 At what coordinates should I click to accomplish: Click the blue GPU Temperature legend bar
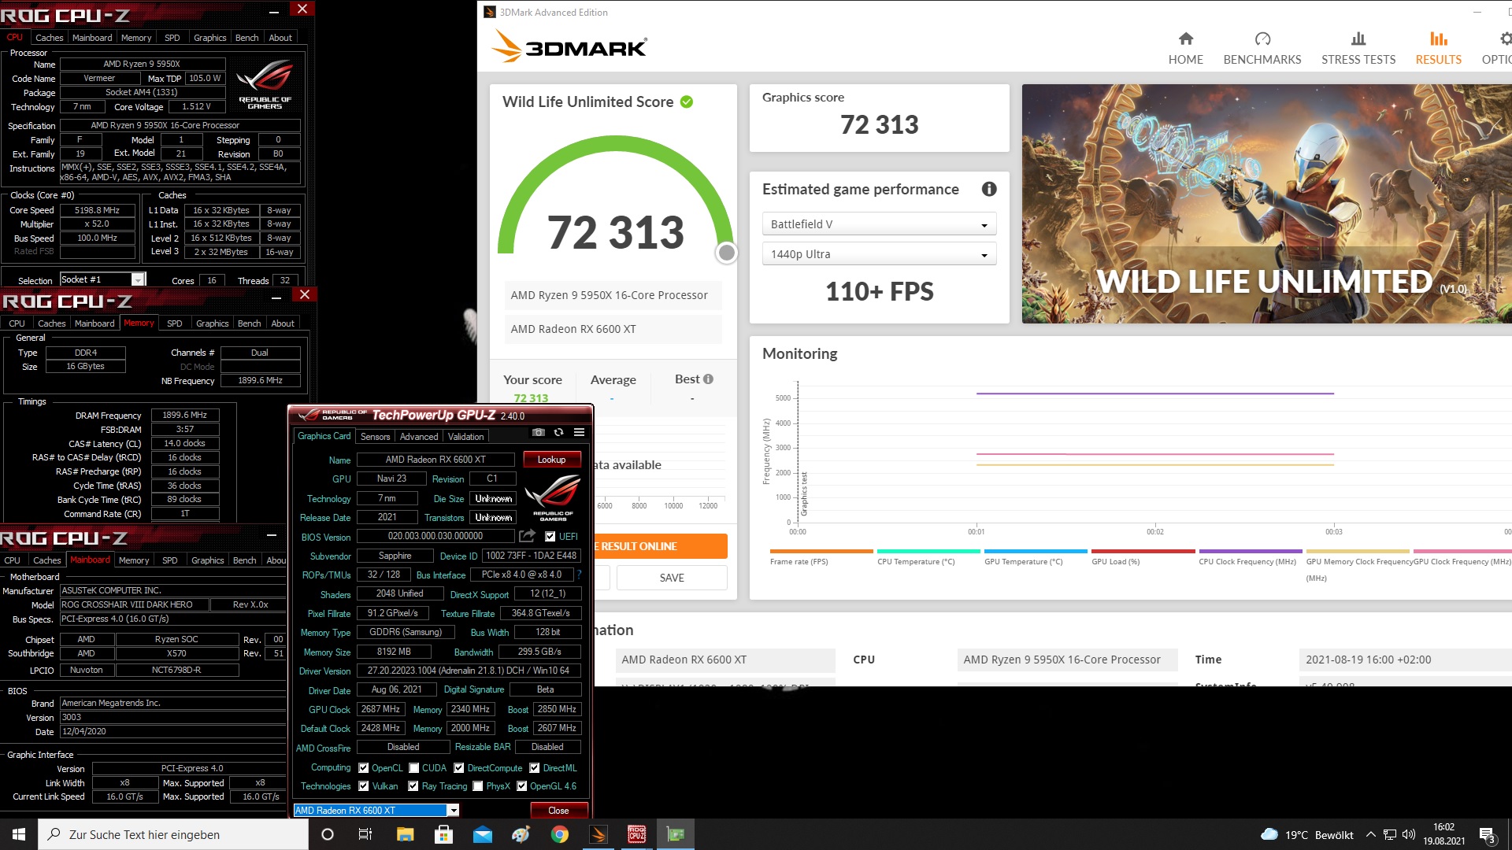[1036, 552]
